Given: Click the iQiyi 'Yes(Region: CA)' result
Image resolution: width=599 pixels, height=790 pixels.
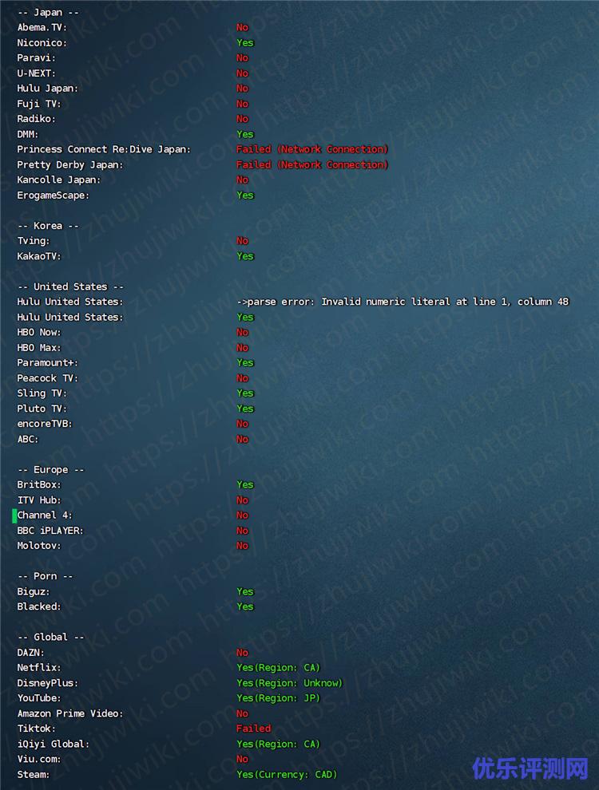Looking at the screenshot, I should pyautogui.click(x=278, y=745).
